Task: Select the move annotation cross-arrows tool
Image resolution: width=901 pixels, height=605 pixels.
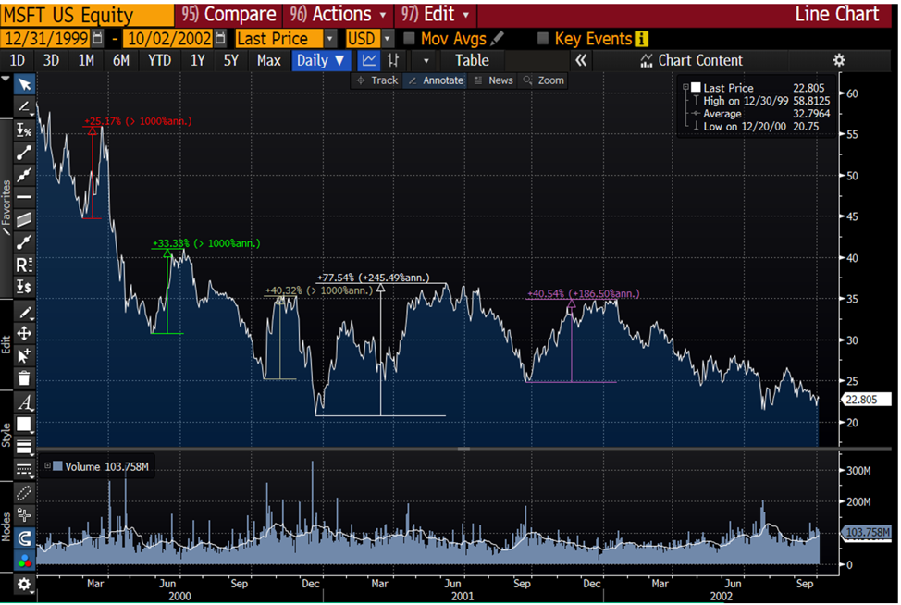Action: pyautogui.click(x=24, y=333)
